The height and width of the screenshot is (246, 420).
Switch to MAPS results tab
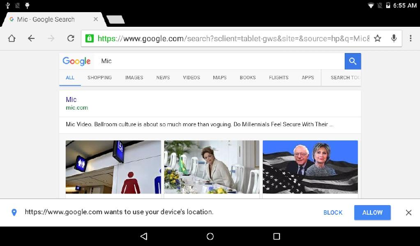[220, 78]
